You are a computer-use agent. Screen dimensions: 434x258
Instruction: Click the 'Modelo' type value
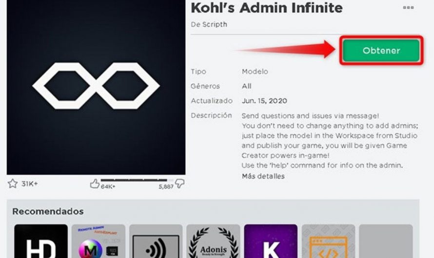(x=255, y=72)
